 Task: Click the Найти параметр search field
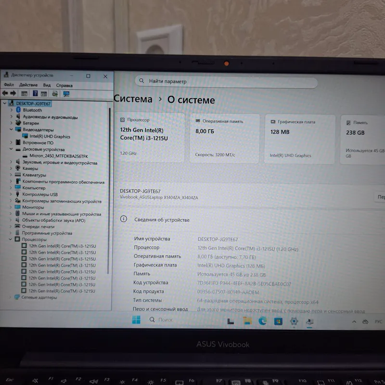click(x=226, y=82)
